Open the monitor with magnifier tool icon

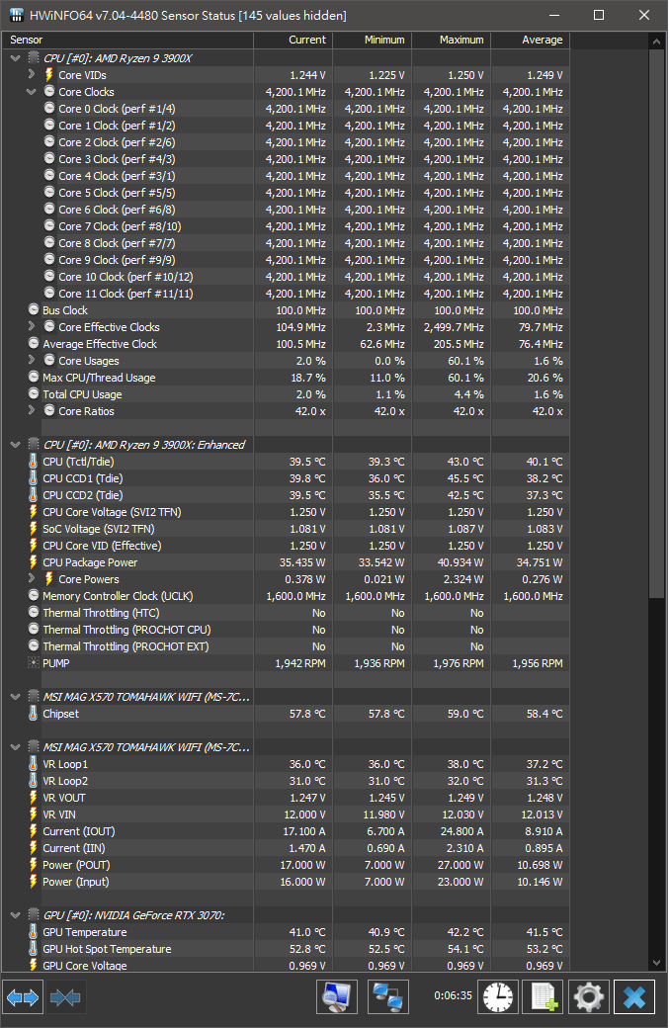point(336,997)
